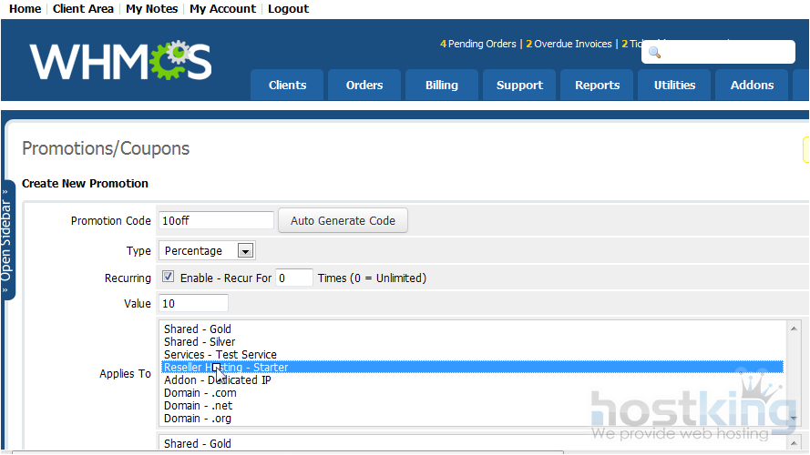Click Auto Generate Code button

pyautogui.click(x=343, y=220)
